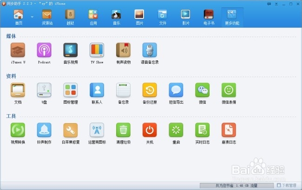Image resolution: width=302 pixels, height=190 pixels.
Task: Expand the dropdown arrow beside 首页
Action: point(32,17)
